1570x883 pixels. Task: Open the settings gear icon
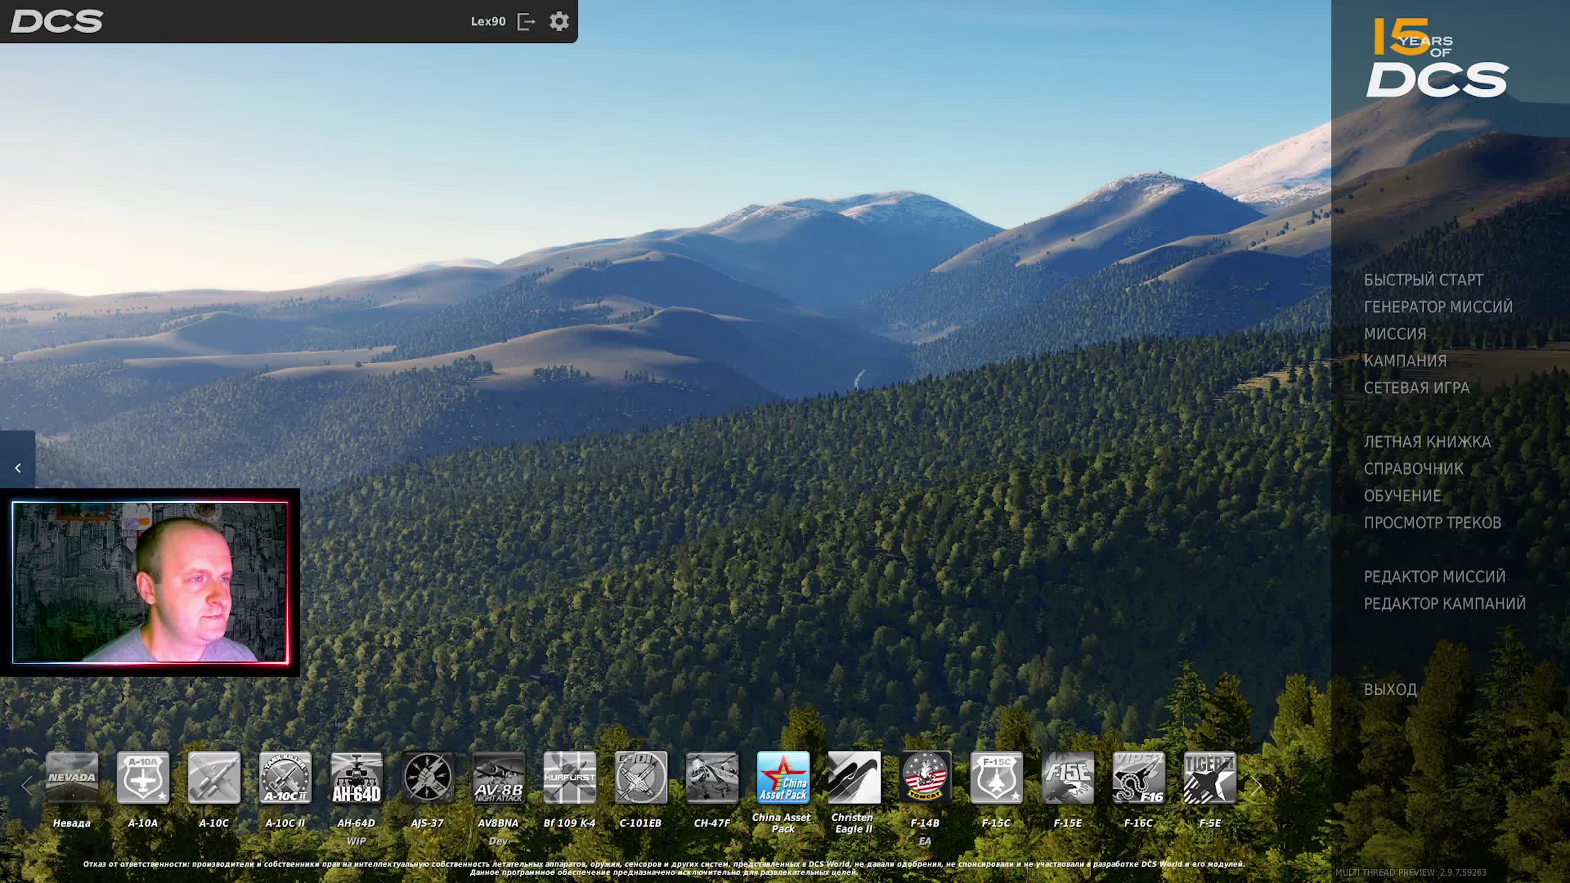[x=559, y=21]
